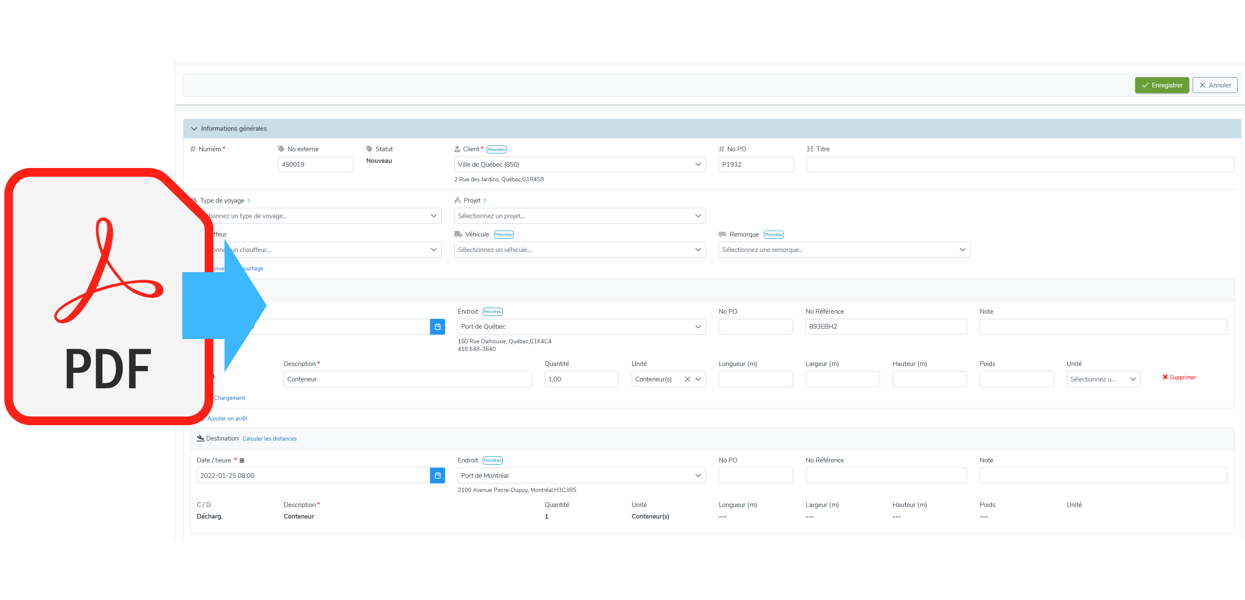Collapse the Informations générales section

pyautogui.click(x=194, y=129)
